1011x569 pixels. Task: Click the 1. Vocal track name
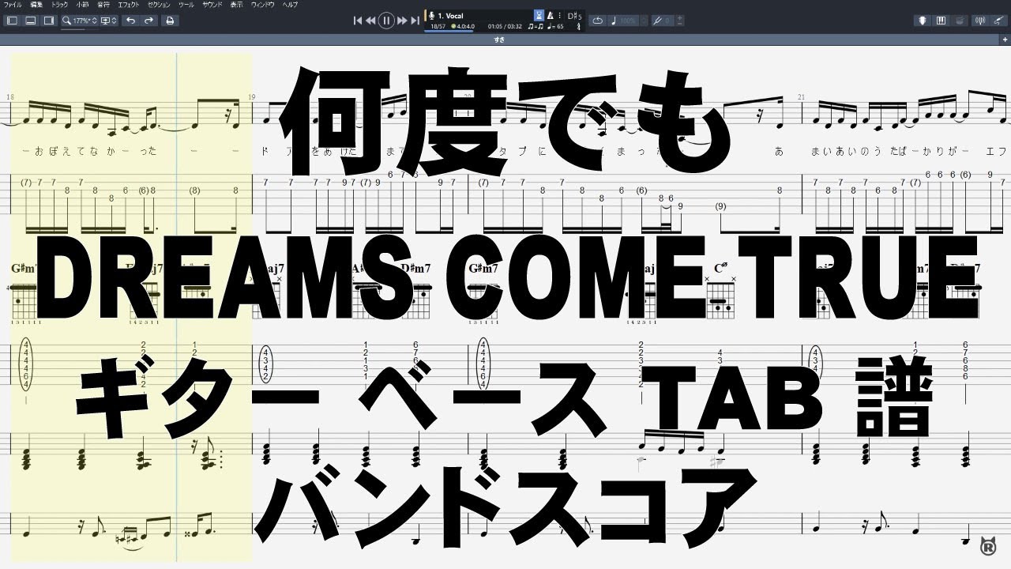[x=450, y=16]
